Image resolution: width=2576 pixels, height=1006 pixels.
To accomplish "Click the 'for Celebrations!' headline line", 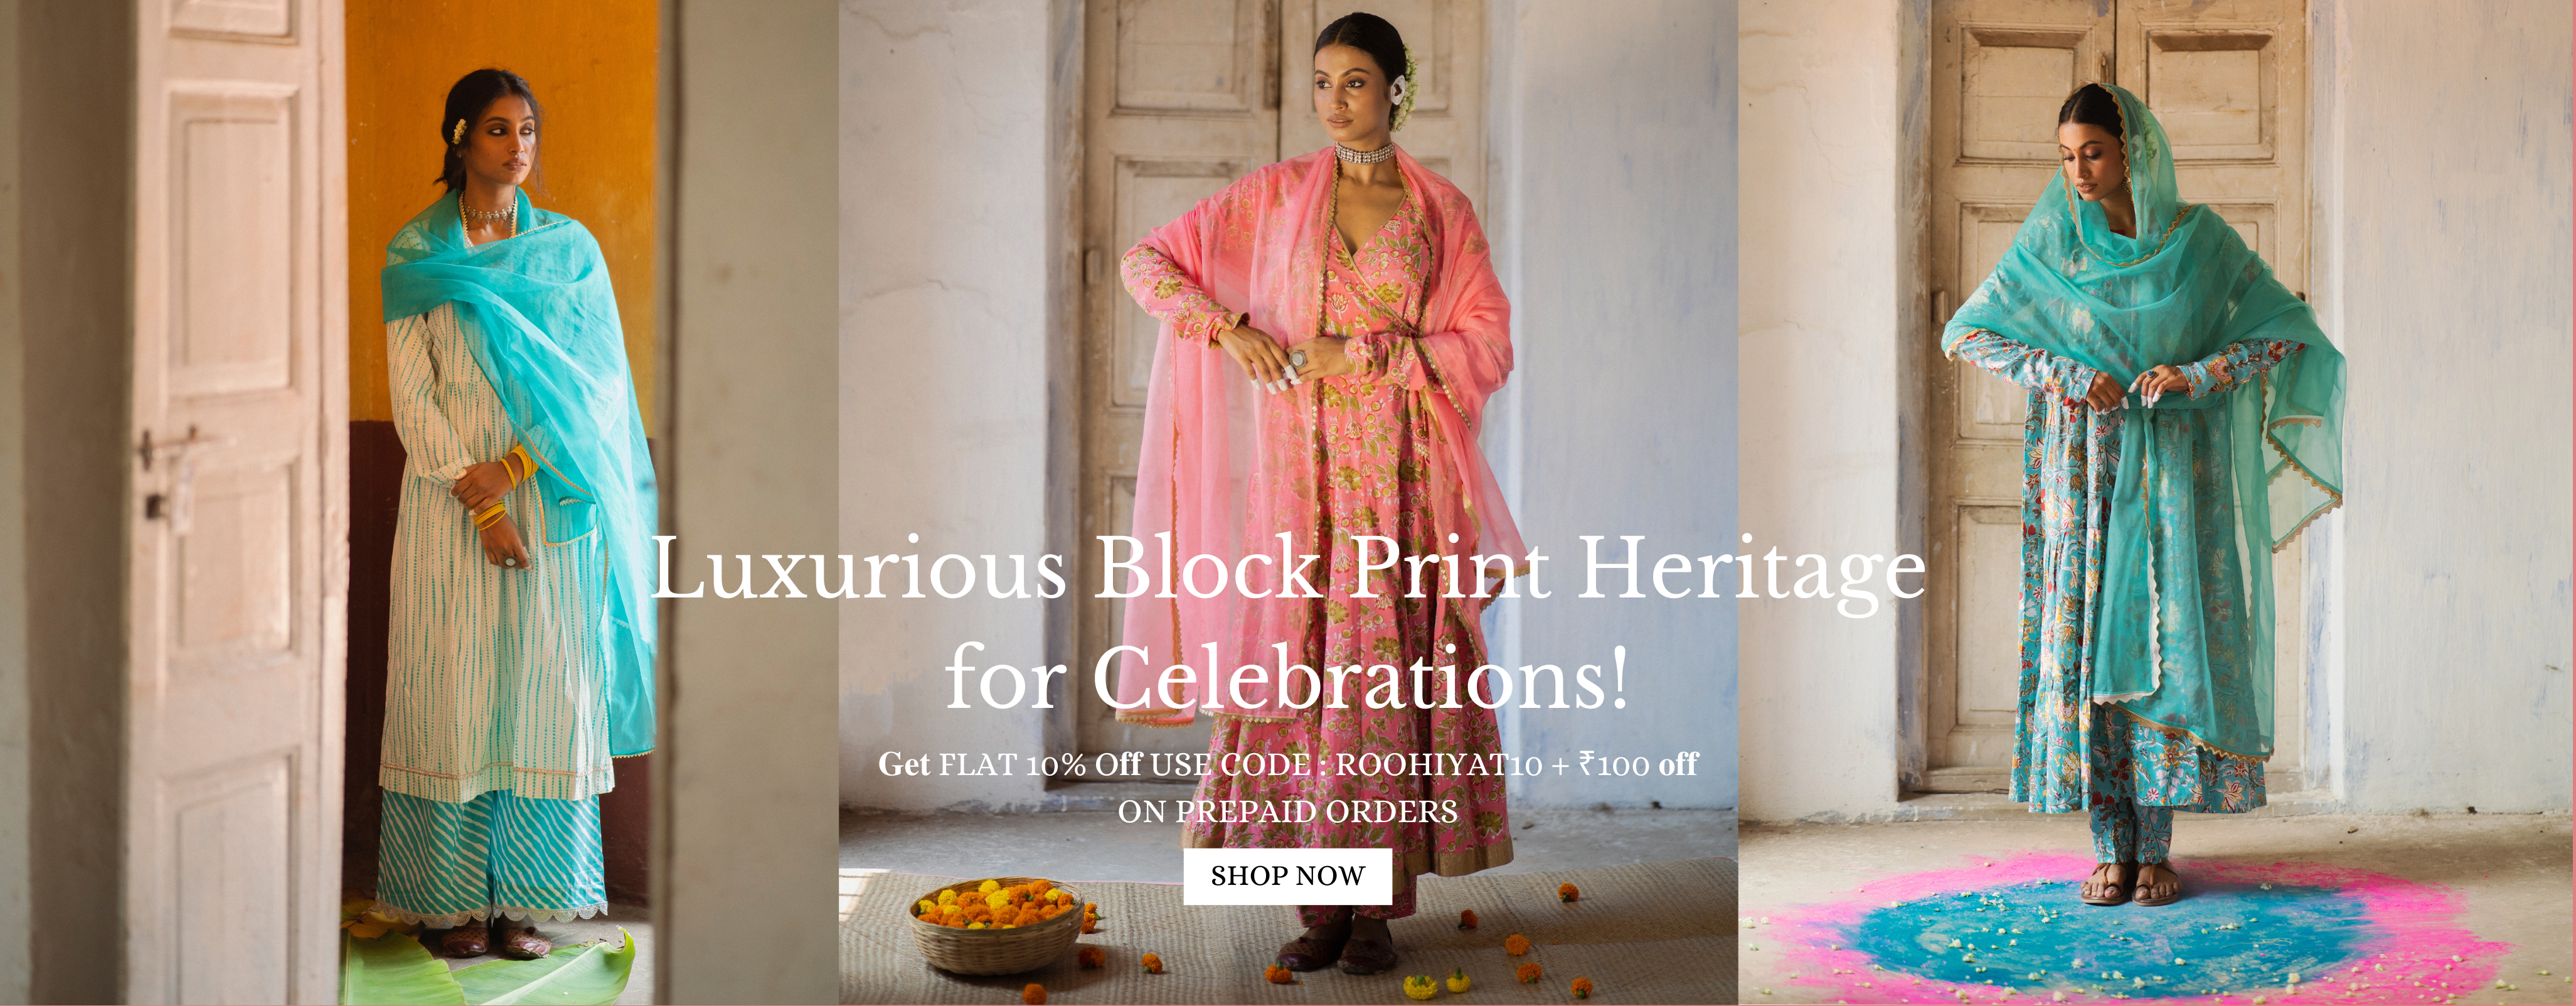I will (1287, 678).
